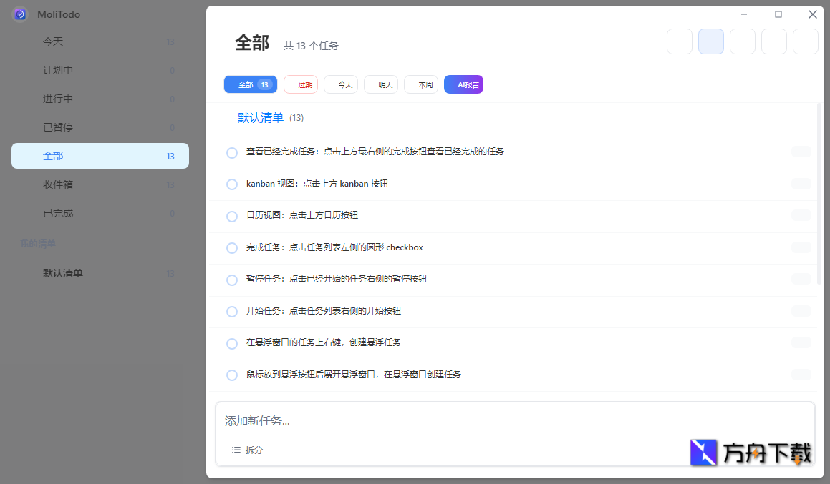Click the list icon beside 拆分
The width and height of the screenshot is (830, 484).
(x=236, y=450)
